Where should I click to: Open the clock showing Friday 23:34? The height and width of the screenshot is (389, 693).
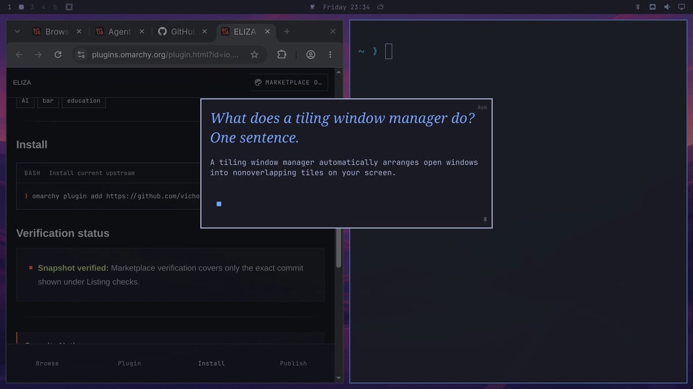(x=346, y=7)
